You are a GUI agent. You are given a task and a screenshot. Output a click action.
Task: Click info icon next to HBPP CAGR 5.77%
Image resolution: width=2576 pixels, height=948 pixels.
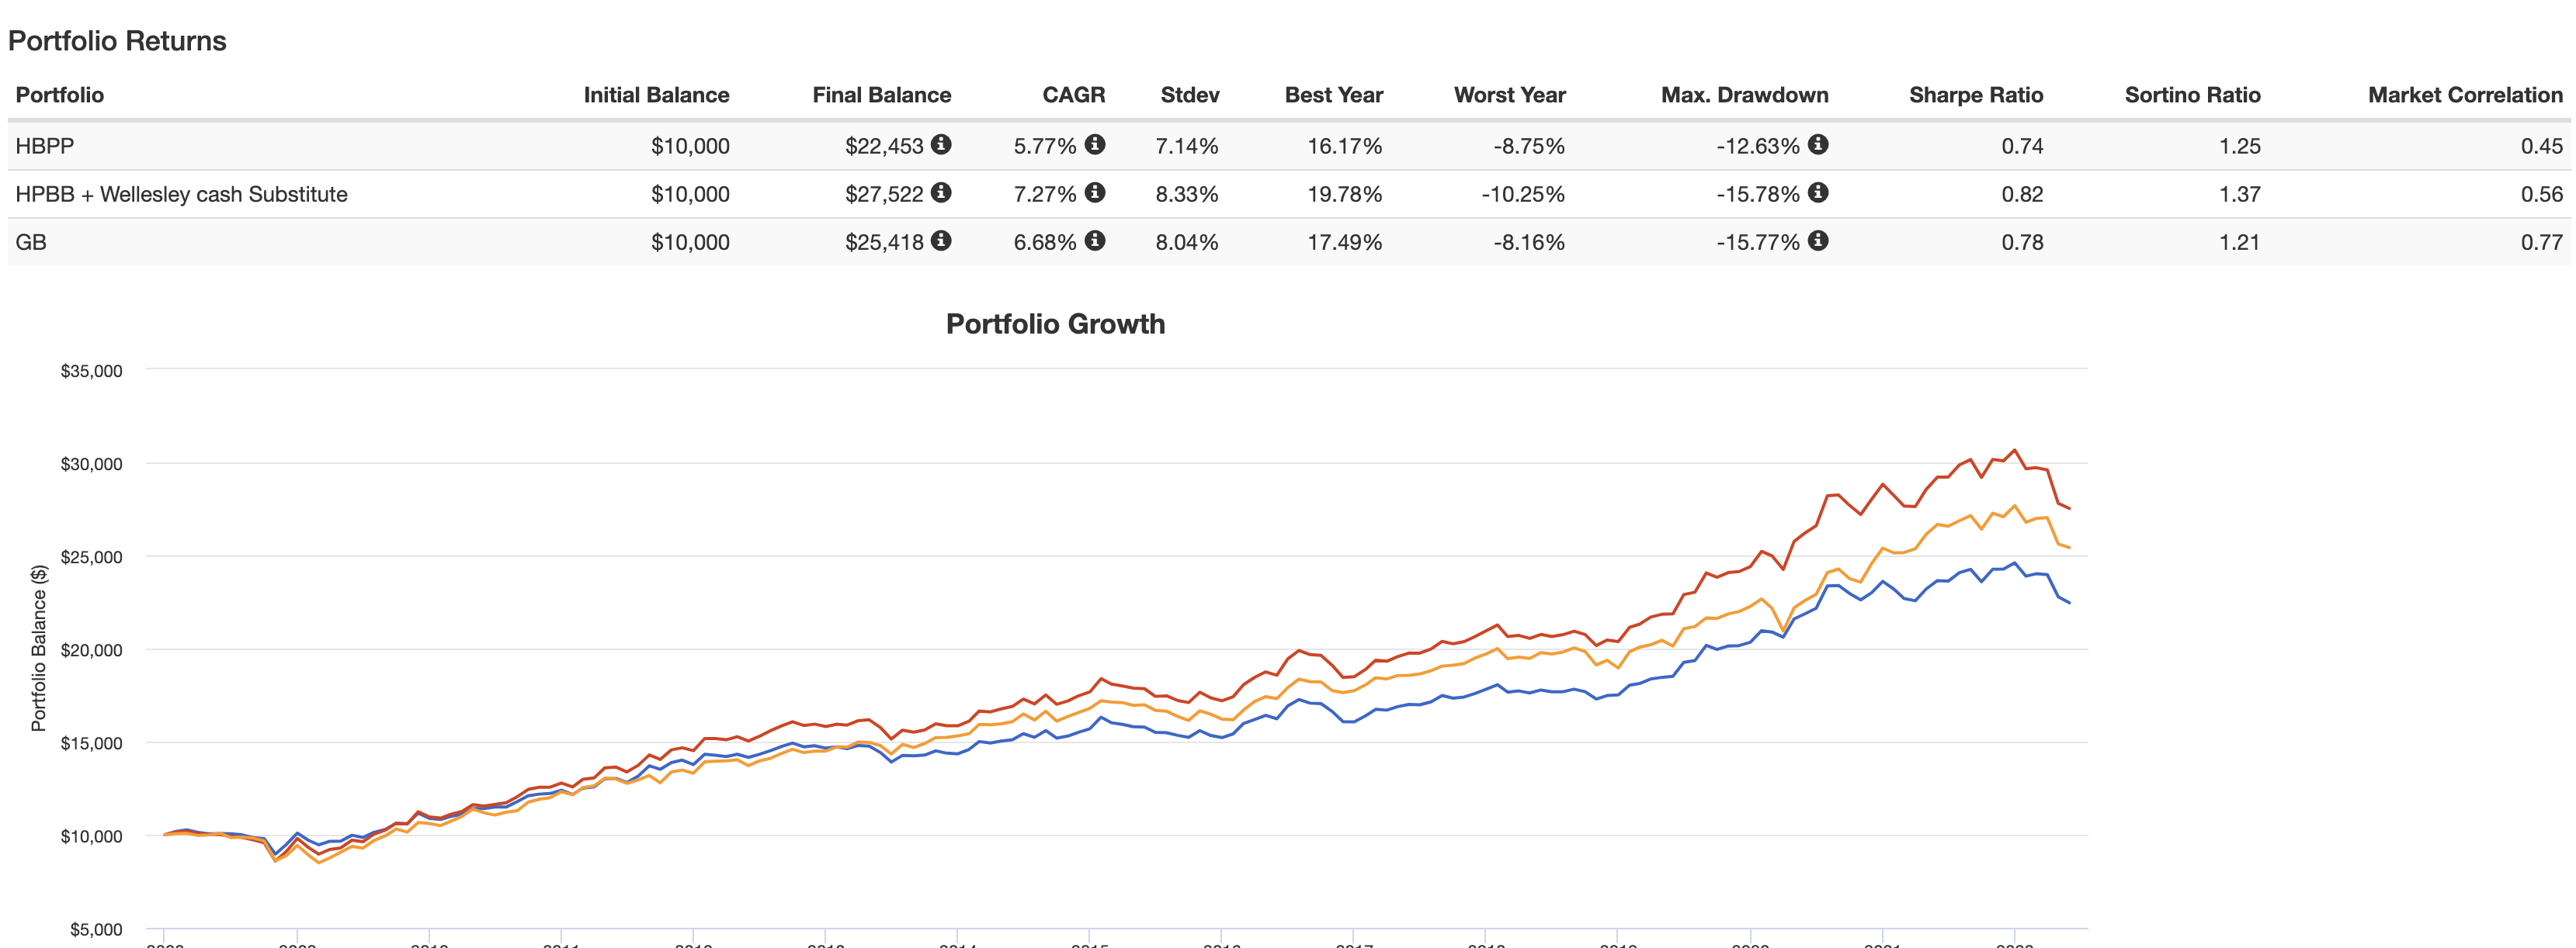[x=1095, y=145]
